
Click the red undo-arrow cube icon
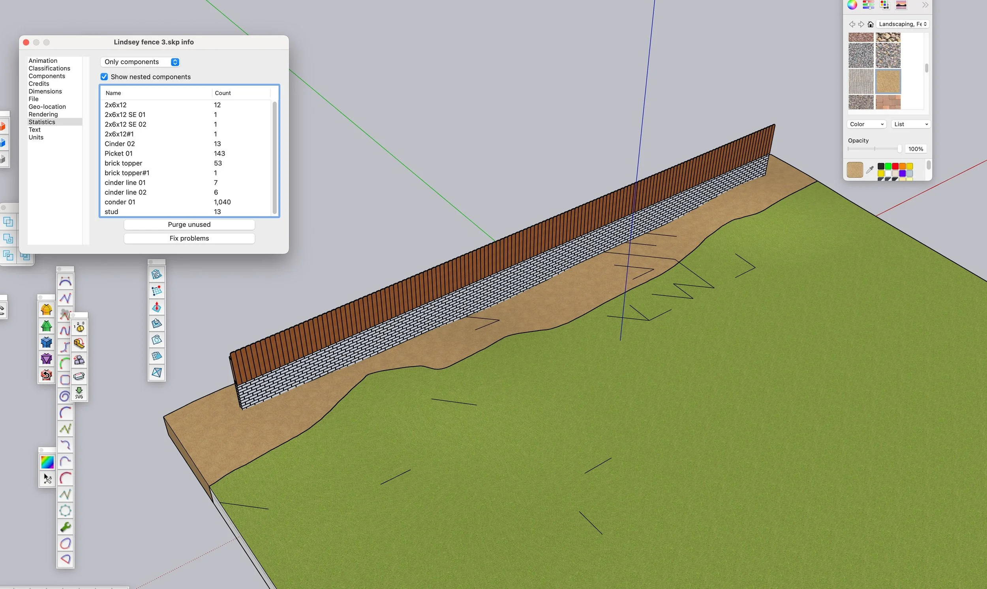pos(47,374)
